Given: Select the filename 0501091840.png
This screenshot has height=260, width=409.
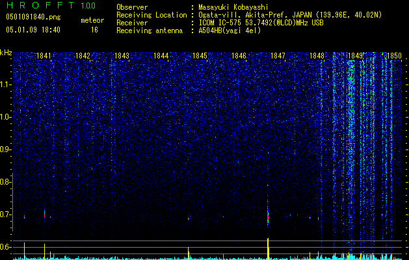Looking at the screenshot, I should [33, 17].
